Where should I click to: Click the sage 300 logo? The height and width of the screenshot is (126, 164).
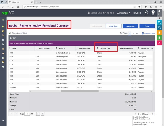tap(8, 13)
